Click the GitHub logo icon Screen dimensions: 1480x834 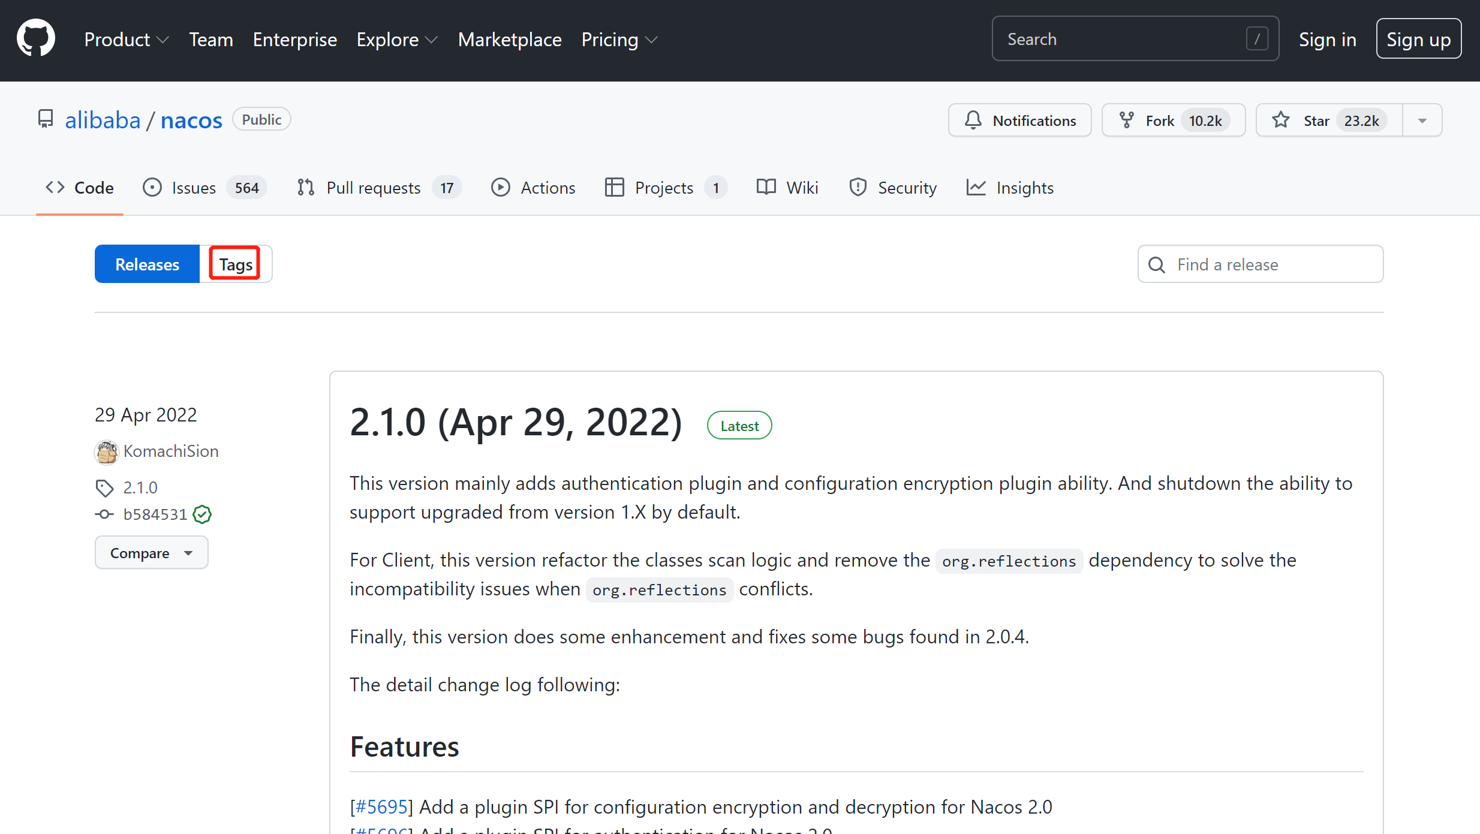[36, 38]
